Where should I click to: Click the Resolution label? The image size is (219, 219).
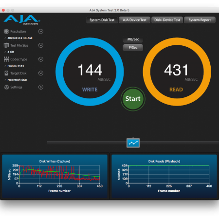click(x=18, y=32)
